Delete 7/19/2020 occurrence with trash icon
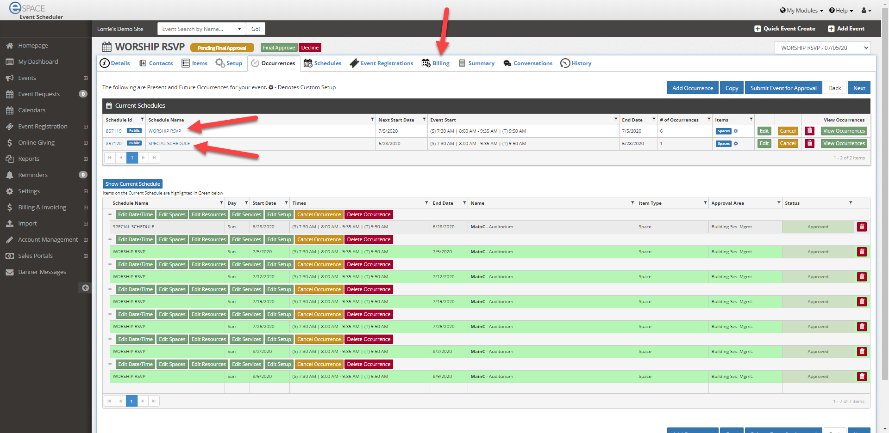Screen dimensions: 889x433 pyautogui.click(x=862, y=302)
